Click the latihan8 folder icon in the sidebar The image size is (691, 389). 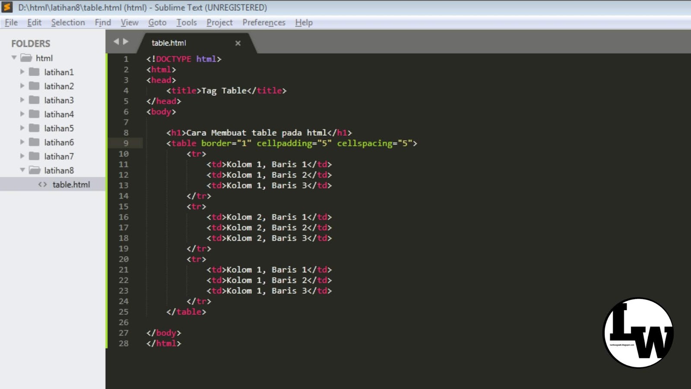(x=34, y=170)
